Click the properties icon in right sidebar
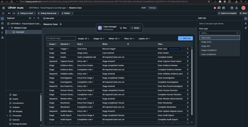The height and width of the screenshot is (127, 248). pyautogui.click(x=246, y=19)
